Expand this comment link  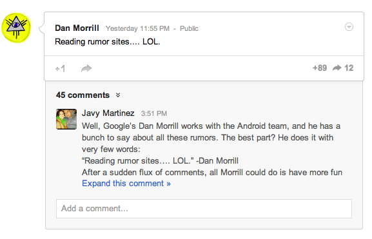click(x=126, y=184)
